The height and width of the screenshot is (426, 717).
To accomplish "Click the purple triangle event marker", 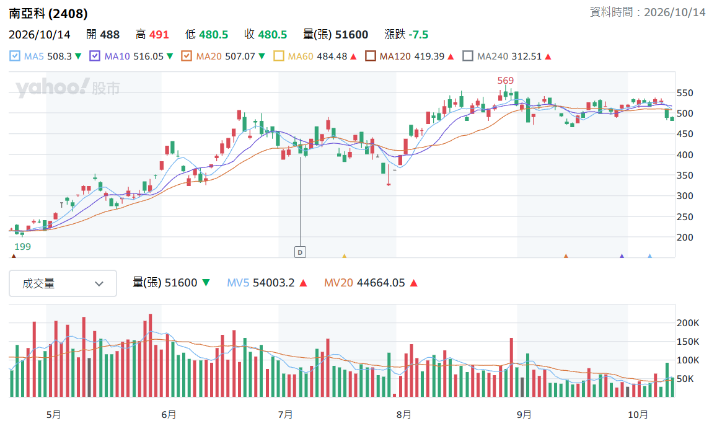I will tap(622, 255).
